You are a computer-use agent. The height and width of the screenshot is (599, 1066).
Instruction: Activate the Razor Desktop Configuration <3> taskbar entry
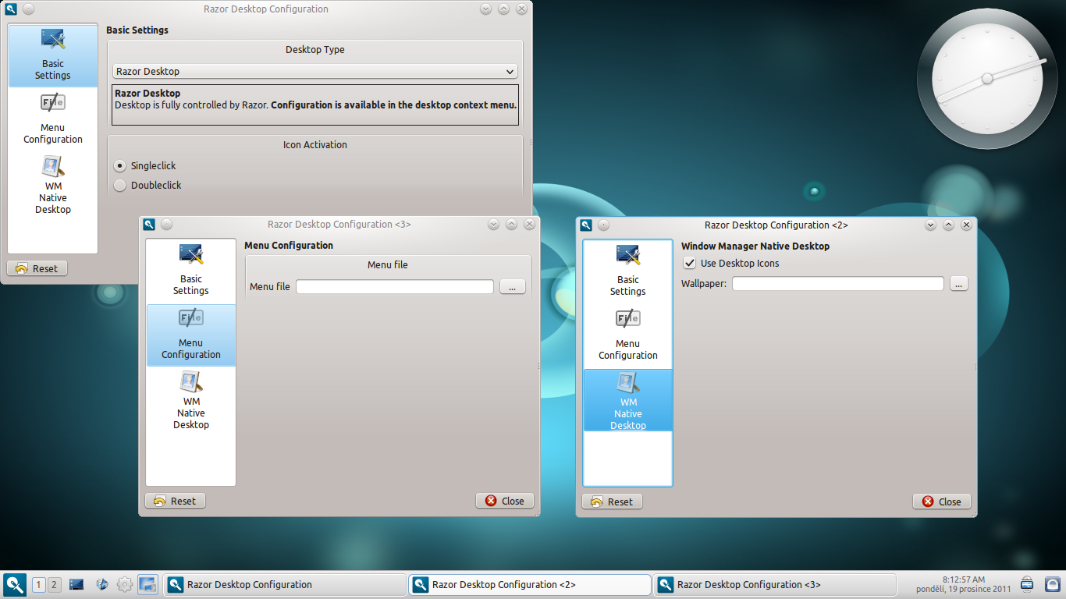coord(775,584)
